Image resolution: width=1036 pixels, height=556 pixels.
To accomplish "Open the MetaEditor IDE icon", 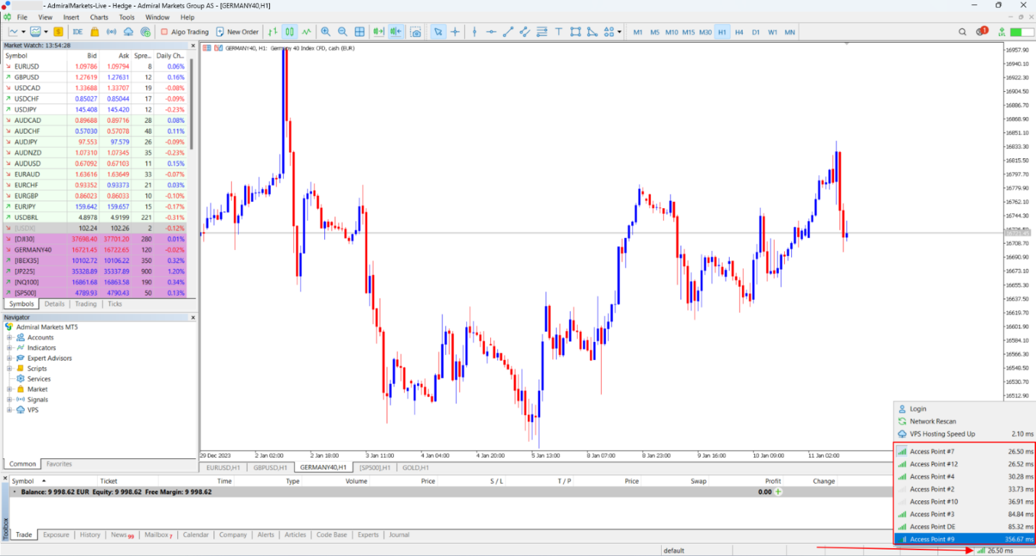I will pos(77,32).
